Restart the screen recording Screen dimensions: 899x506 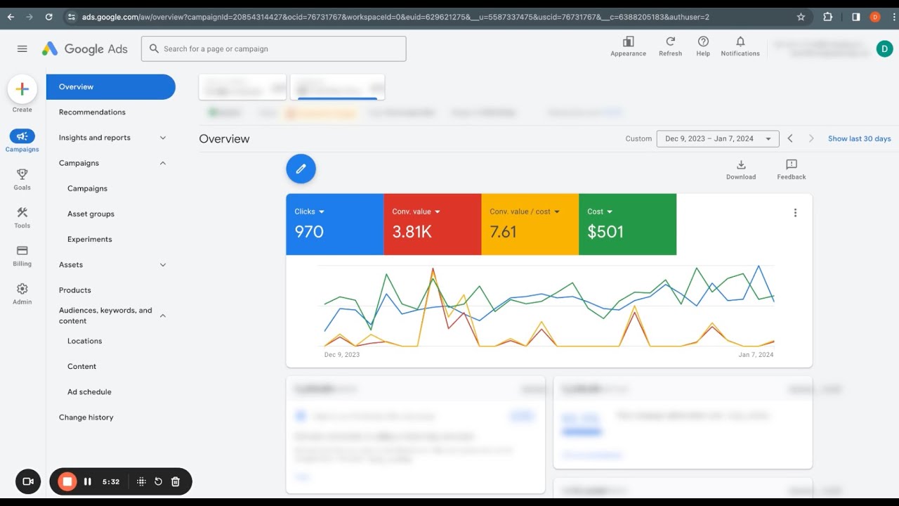point(158,481)
